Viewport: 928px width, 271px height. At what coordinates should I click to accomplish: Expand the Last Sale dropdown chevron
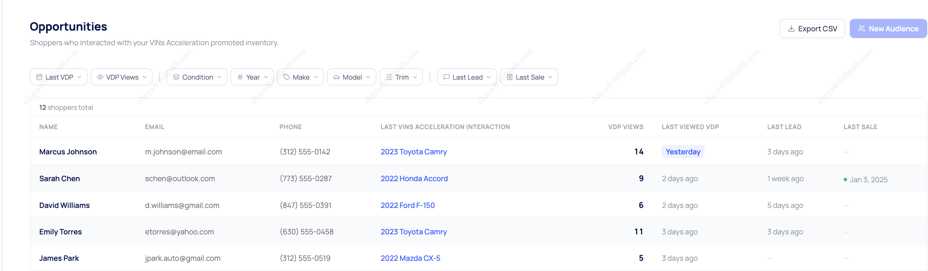coord(550,77)
